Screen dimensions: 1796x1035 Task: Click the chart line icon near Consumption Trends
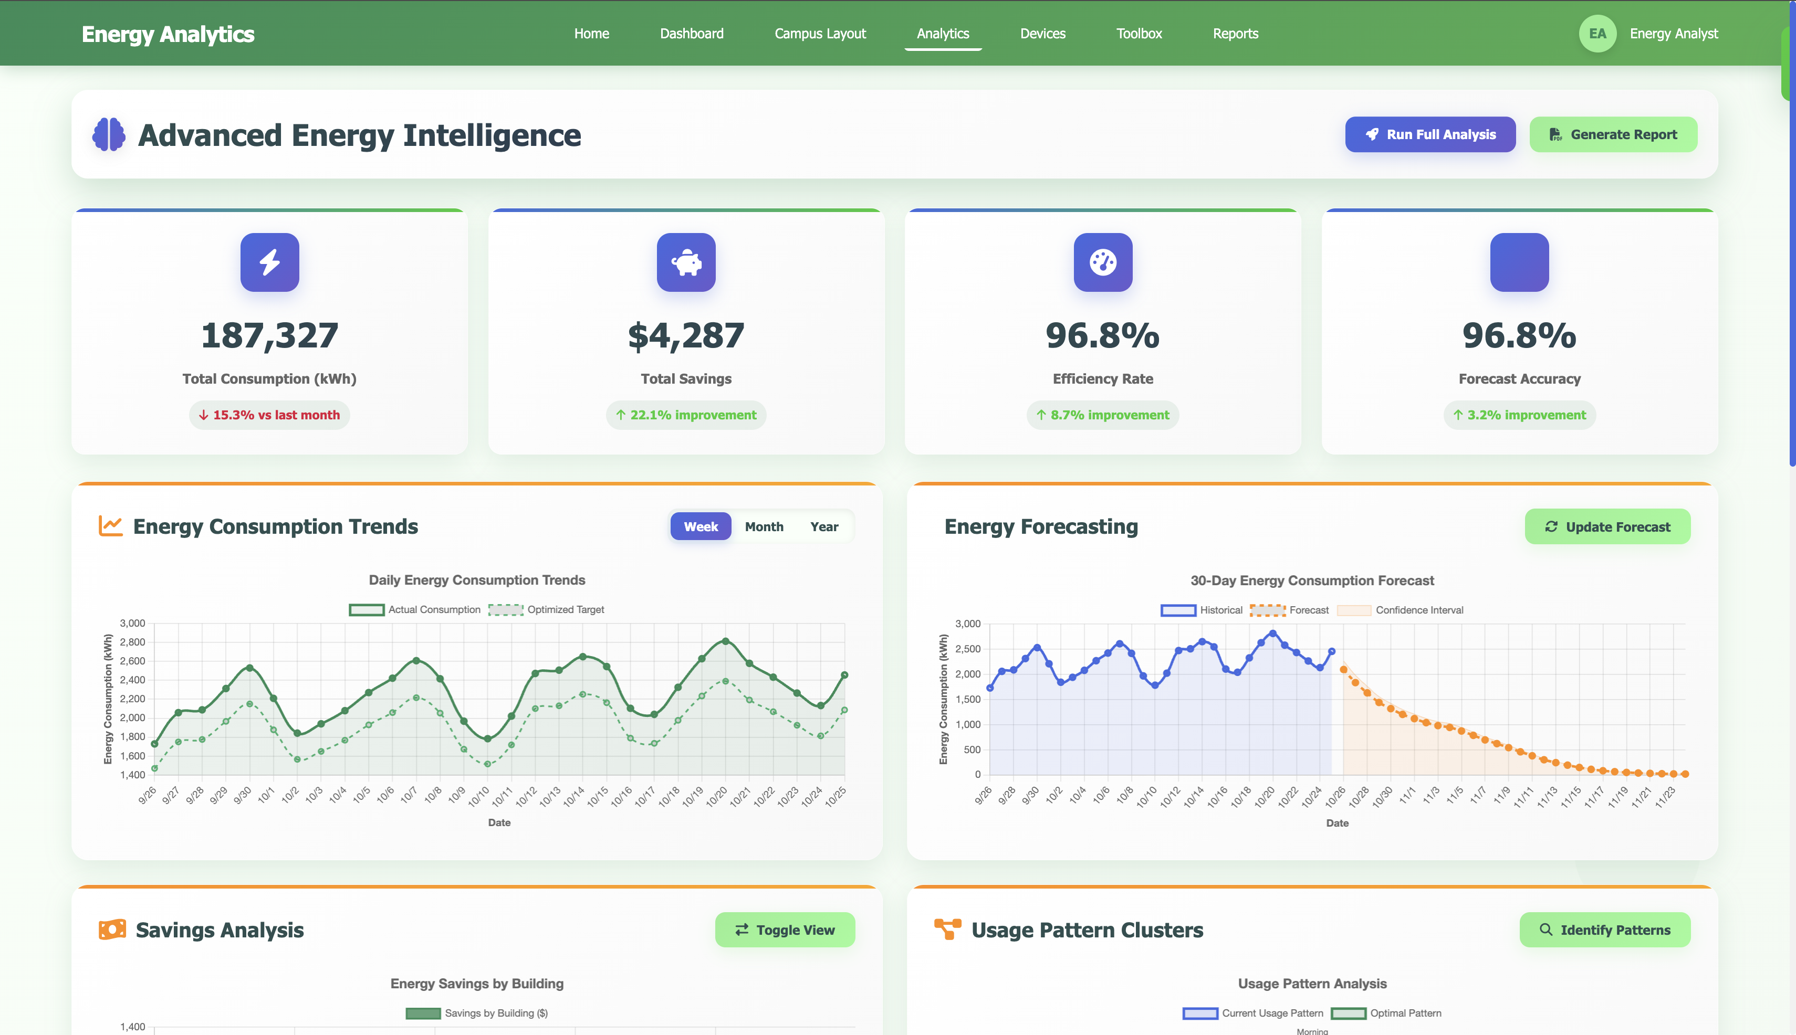click(x=110, y=526)
